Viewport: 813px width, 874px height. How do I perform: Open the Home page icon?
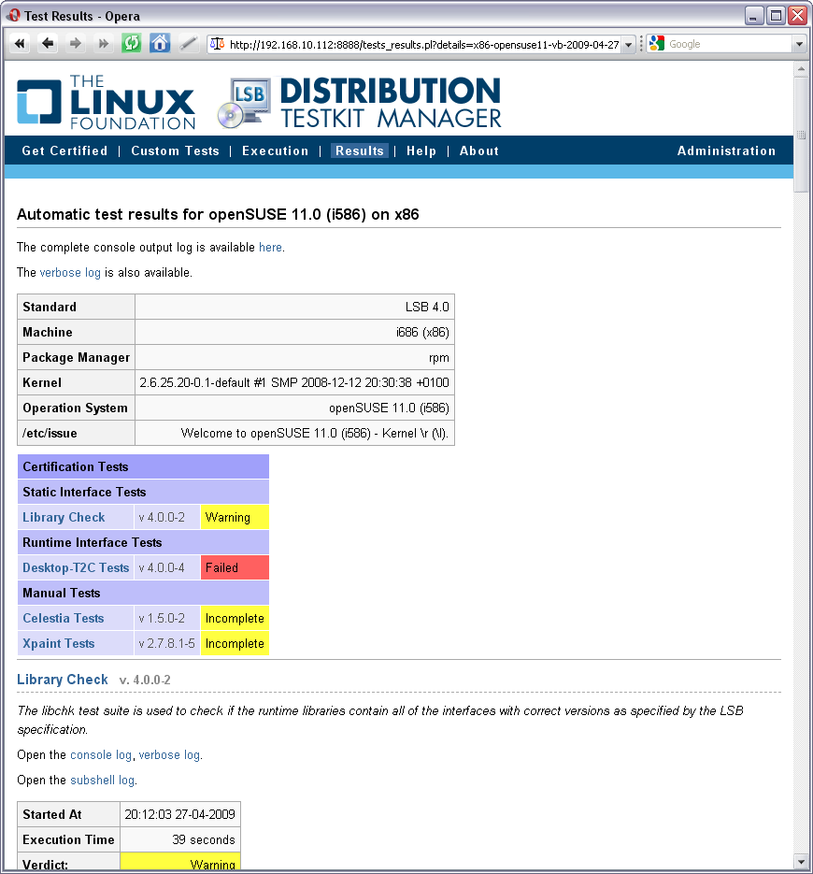[x=160, y=44]
